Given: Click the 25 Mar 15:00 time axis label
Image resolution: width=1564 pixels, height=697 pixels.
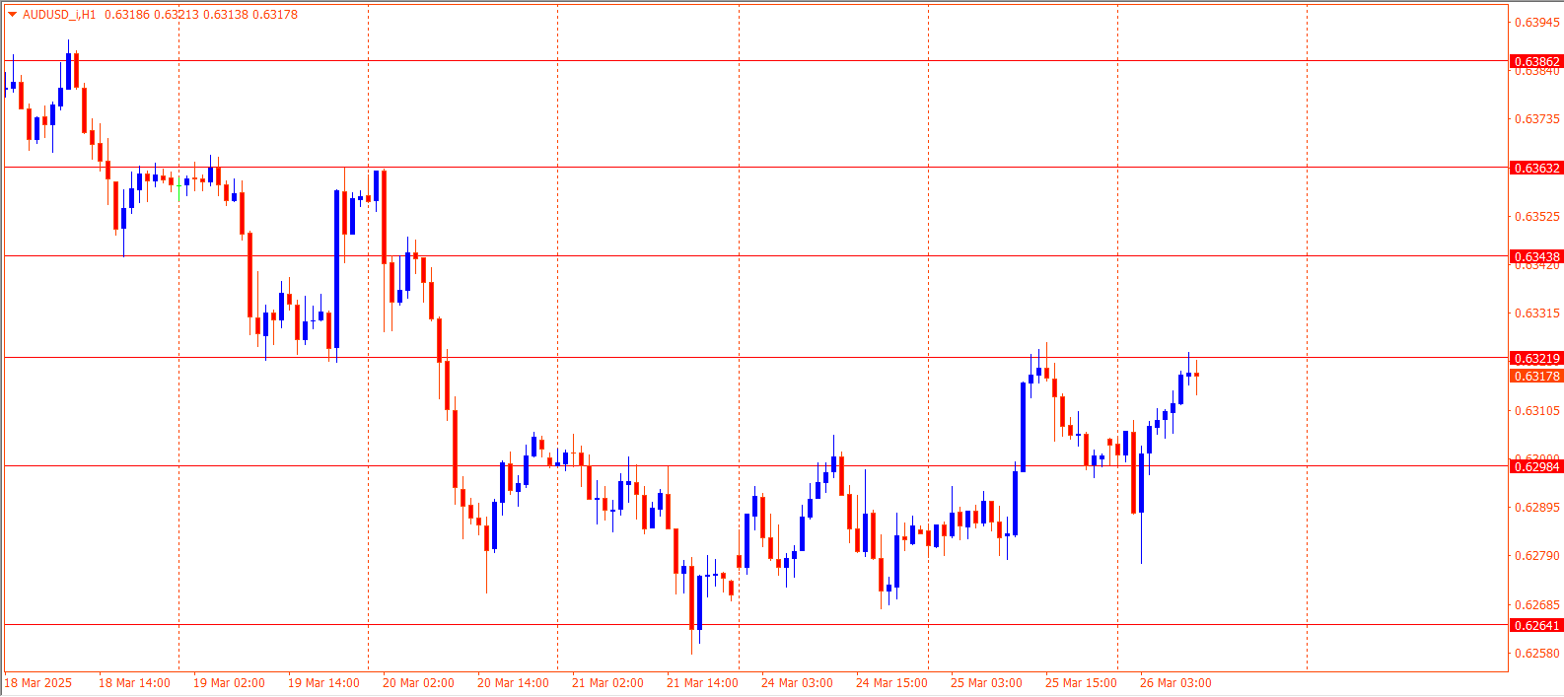Looking at the screenshot, I should [x=1081, y=683].
